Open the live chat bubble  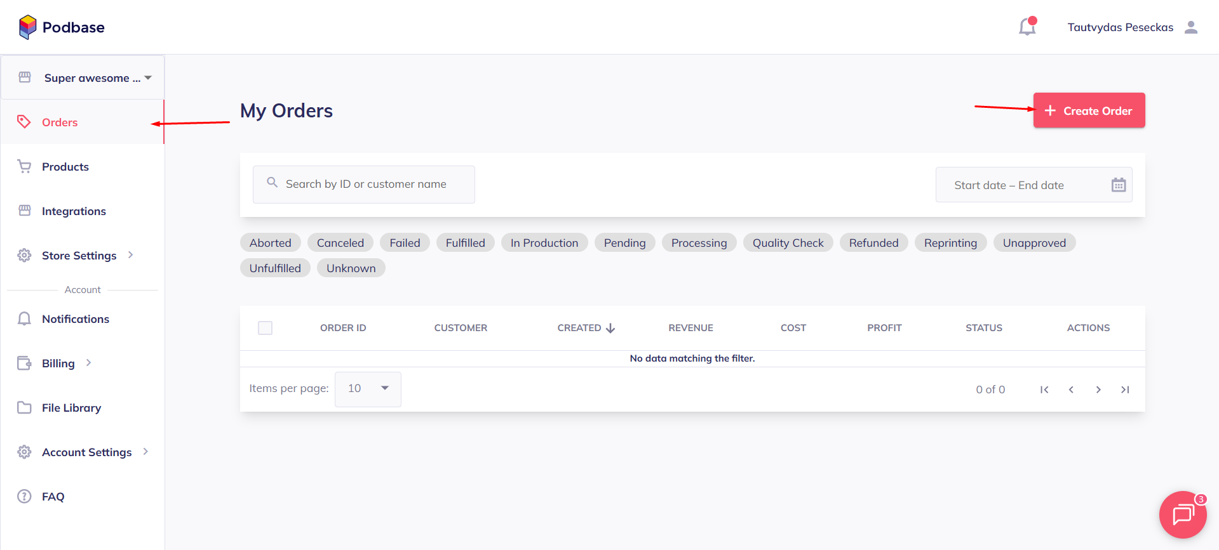1182,514
